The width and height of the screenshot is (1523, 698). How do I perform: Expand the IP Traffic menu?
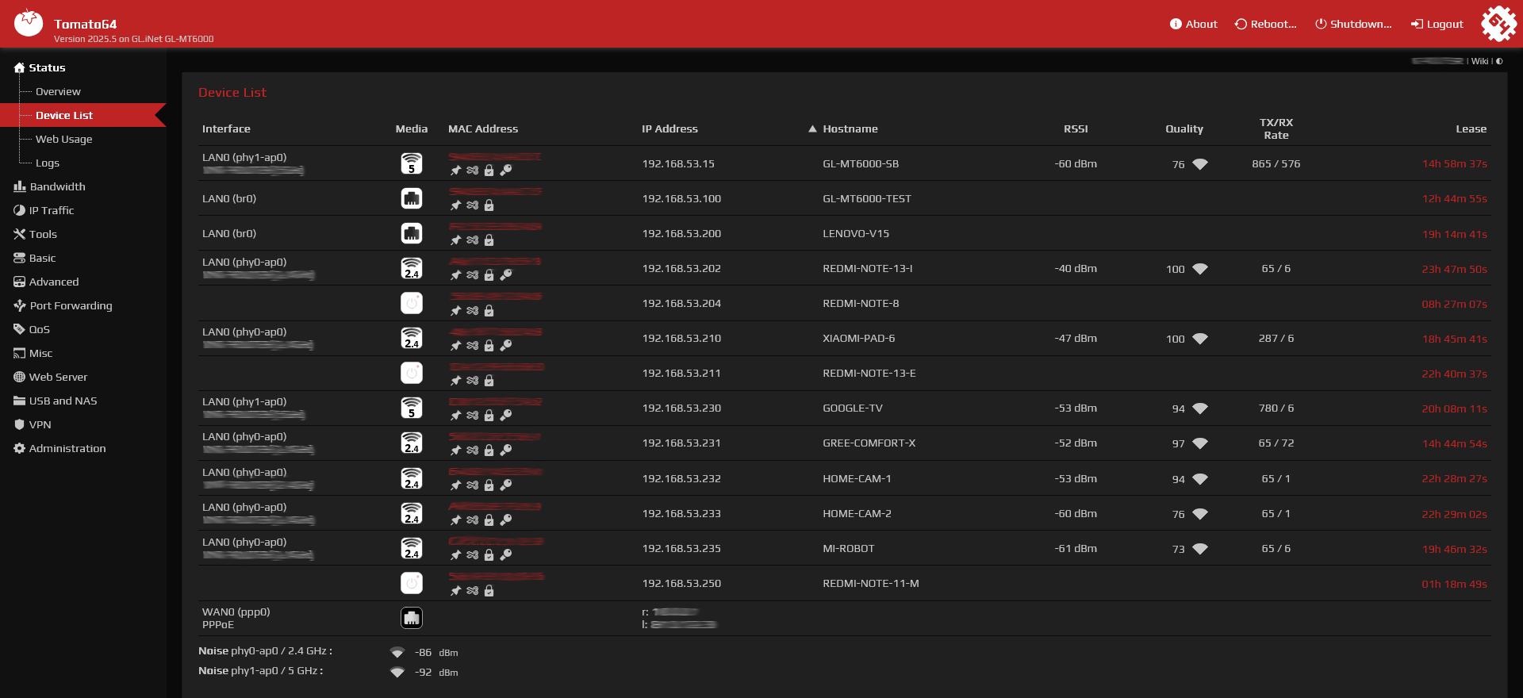(x=44, y=210)
